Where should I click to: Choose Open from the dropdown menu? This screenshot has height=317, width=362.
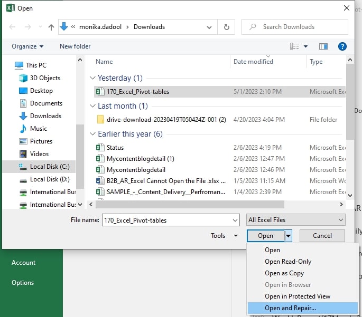(302, 250)
